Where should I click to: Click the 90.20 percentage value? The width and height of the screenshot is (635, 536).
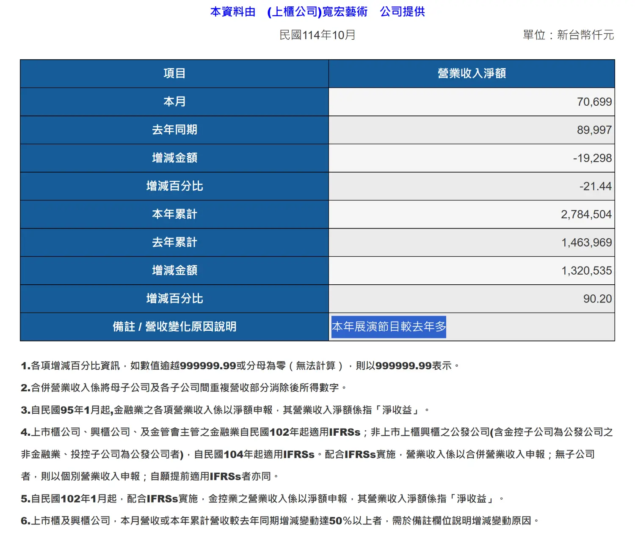coord(597,299)
